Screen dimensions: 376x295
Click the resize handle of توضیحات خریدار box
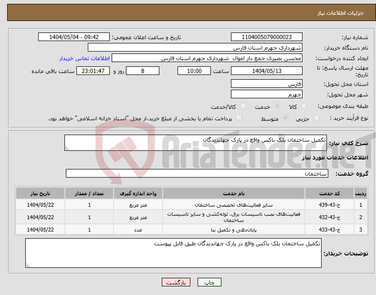[x=28, y=265]
